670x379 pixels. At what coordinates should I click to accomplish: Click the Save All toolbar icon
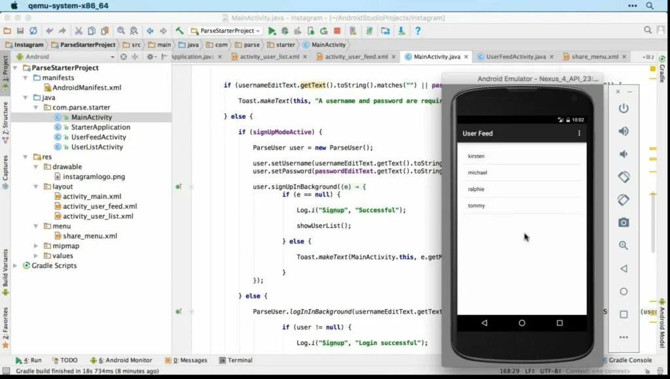click(20, 31)
